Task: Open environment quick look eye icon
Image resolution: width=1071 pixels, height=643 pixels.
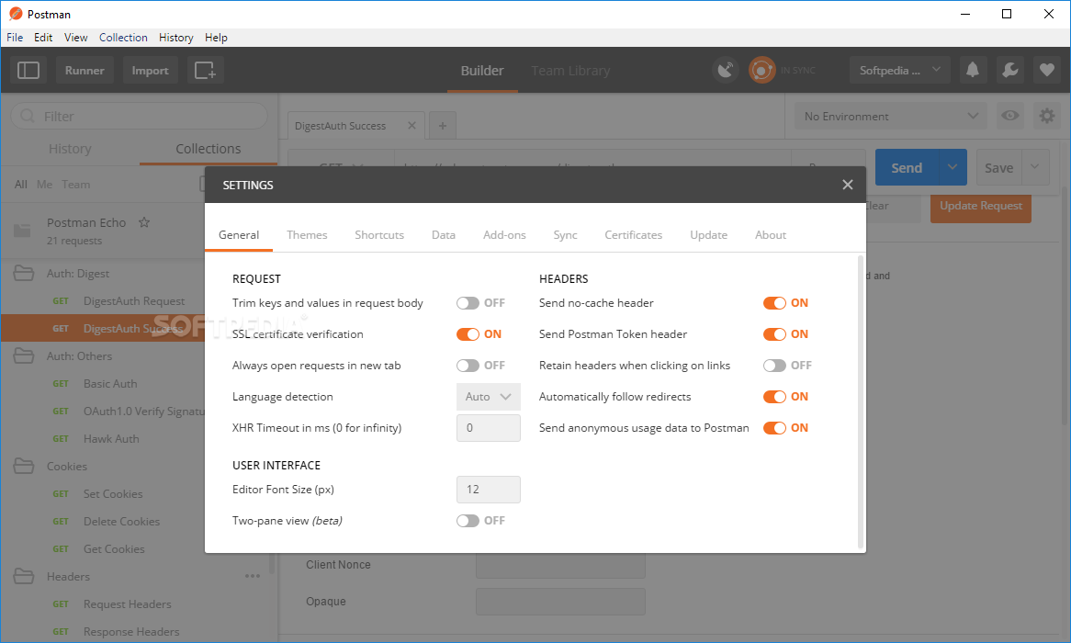Action: tap(1009, 116)
